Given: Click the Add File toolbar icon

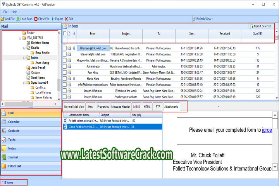Looking at the screenshot, I should (x=2, y=19).
